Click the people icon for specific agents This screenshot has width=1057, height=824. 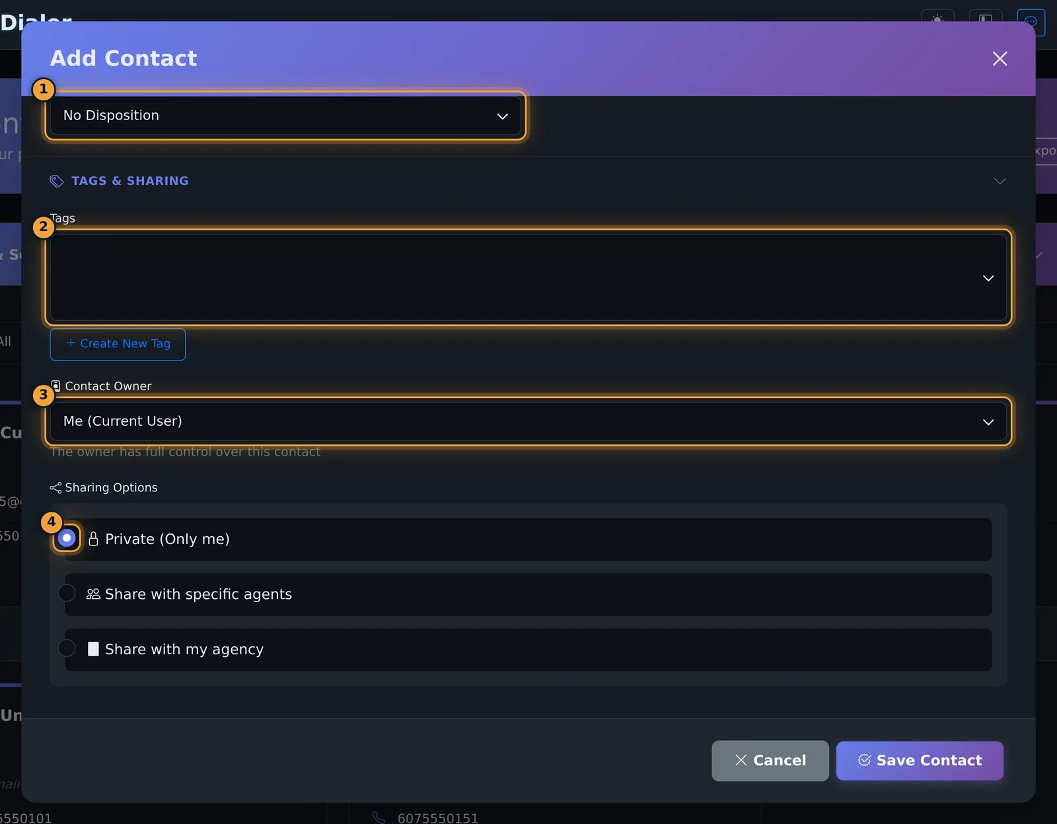(x=93, y=594)
